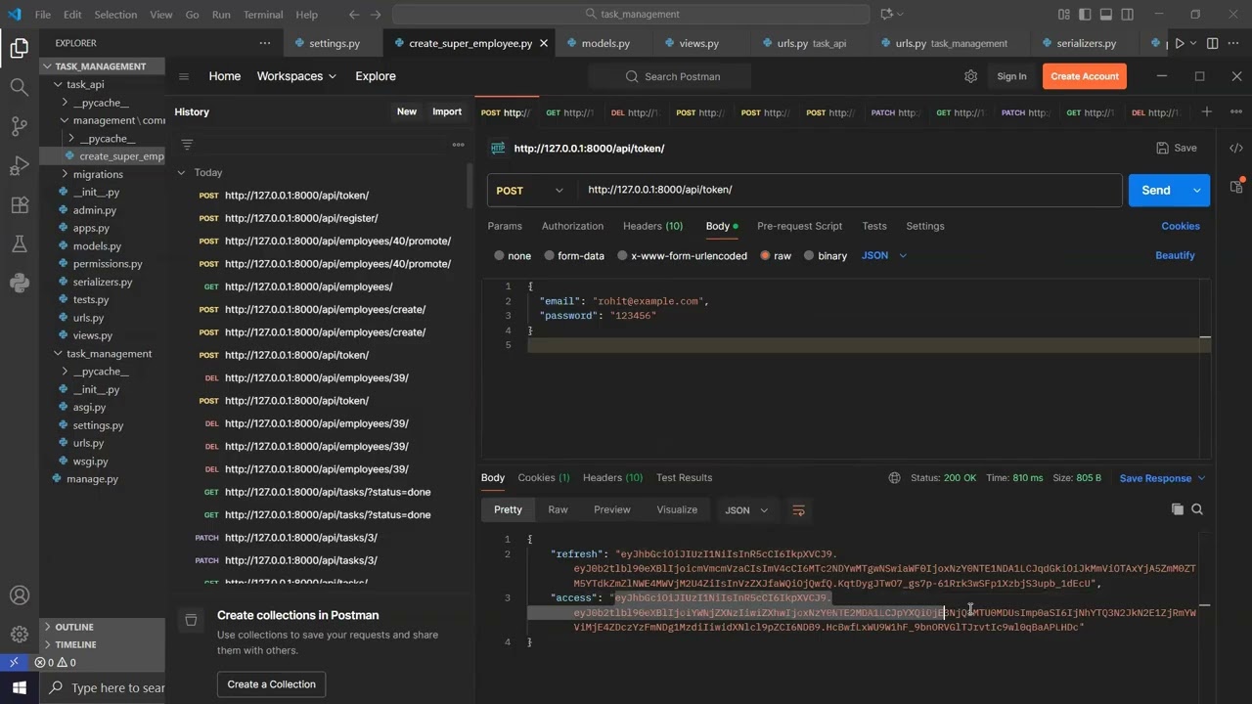Image resolution: width=1252 pixels, height=704 pixels.
Task: Click the Create Account button
Action: 1084,76
